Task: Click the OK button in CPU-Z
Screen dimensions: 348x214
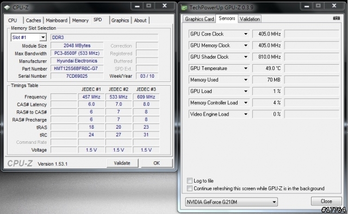Action: [x=157, y=163]
